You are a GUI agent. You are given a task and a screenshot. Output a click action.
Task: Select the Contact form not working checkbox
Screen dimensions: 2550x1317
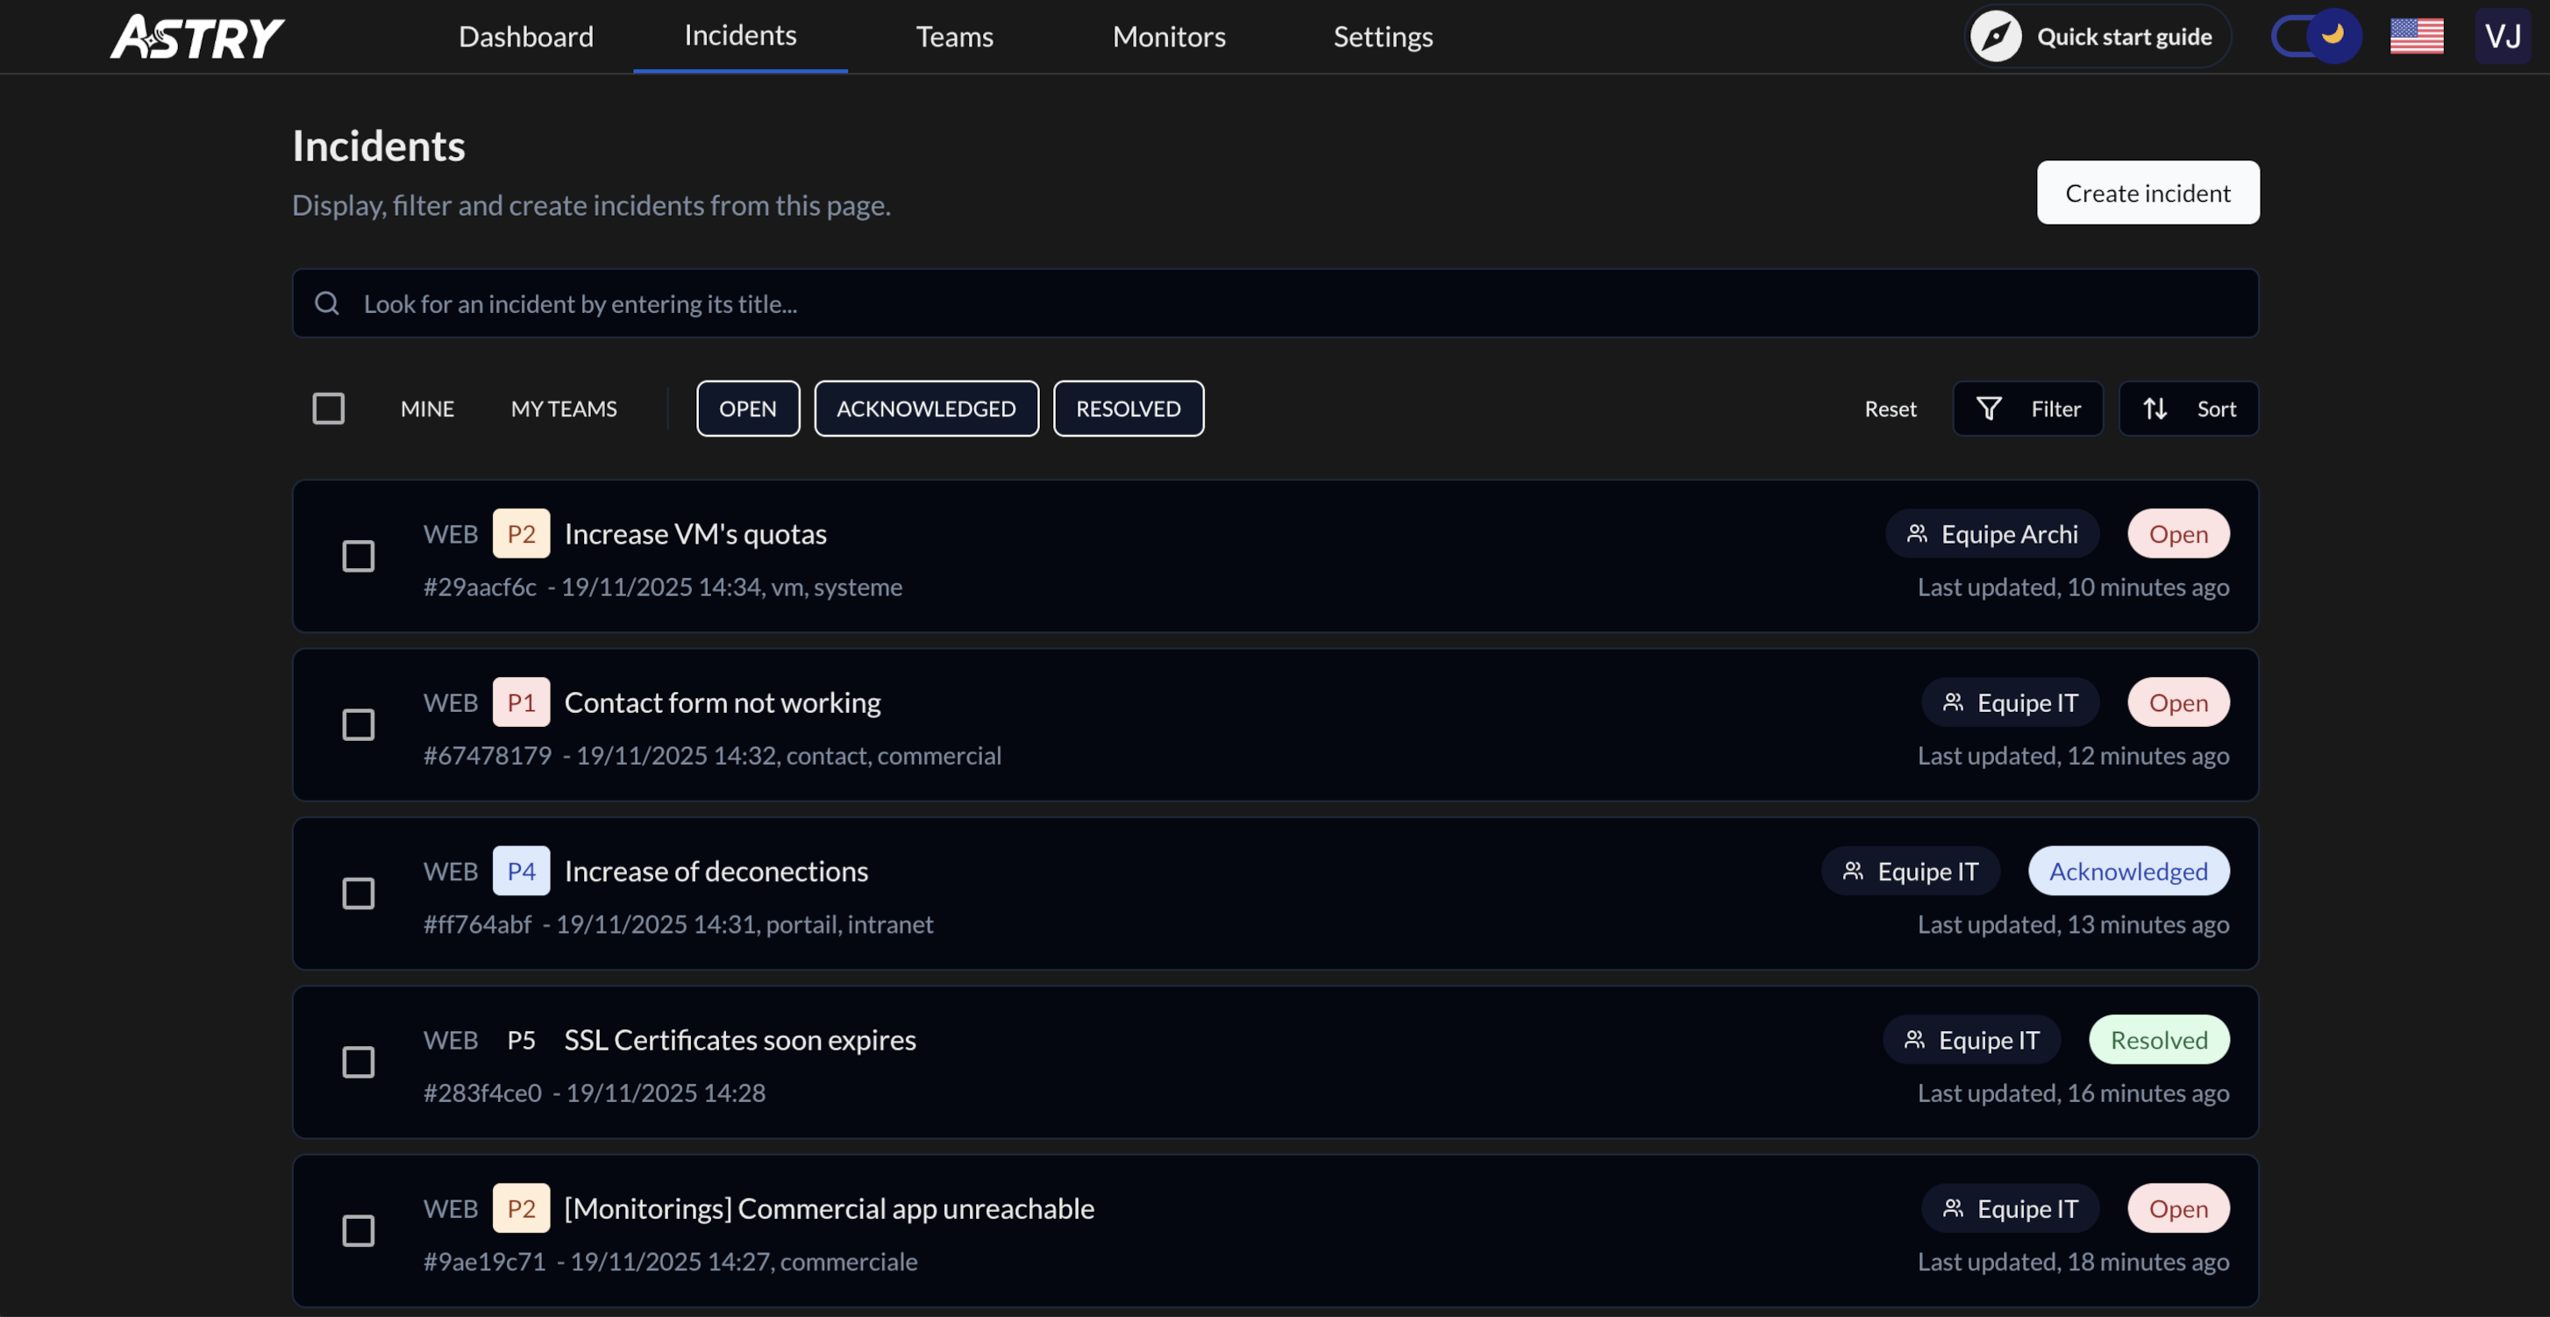click(x=358, y=724)
